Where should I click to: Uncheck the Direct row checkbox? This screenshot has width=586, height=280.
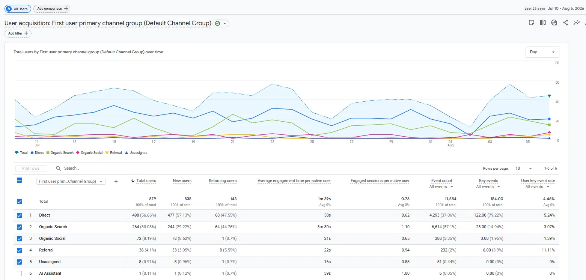(x=20, y=215)
